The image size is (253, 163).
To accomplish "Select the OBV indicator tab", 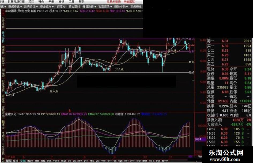I will (80, 161).
